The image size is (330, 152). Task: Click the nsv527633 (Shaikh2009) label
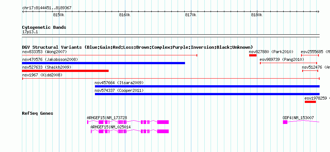(x=47, y=67)
